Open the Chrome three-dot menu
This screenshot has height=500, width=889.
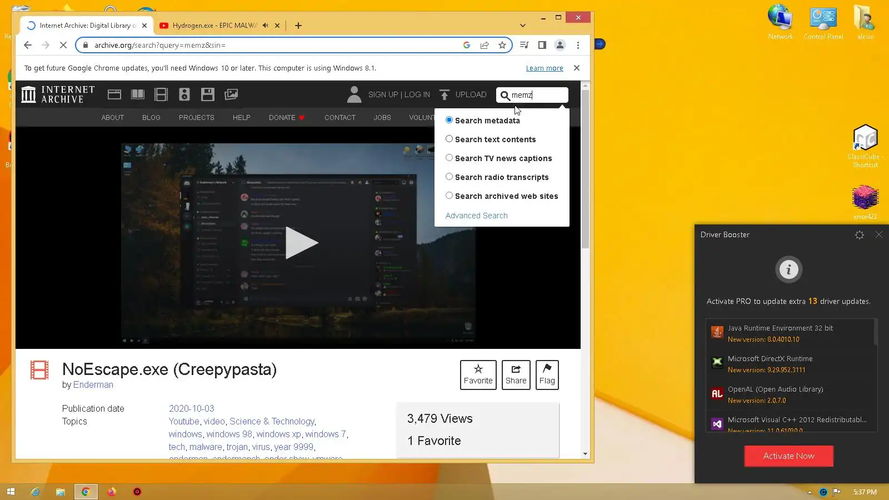[578, 45]
